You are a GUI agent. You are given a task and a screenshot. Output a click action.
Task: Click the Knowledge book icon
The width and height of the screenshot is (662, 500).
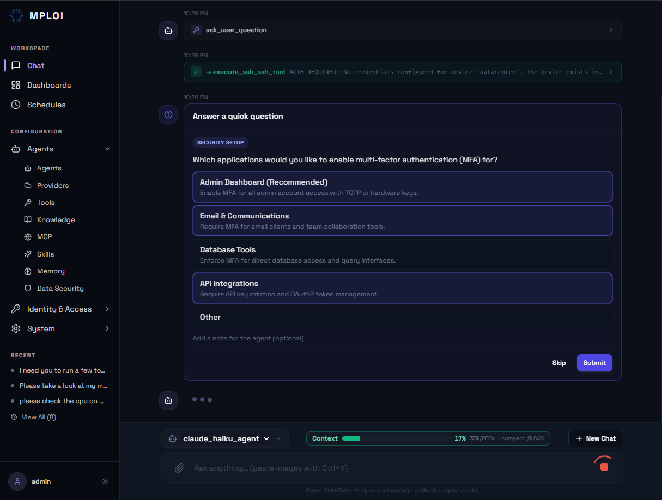click(28, 220)
